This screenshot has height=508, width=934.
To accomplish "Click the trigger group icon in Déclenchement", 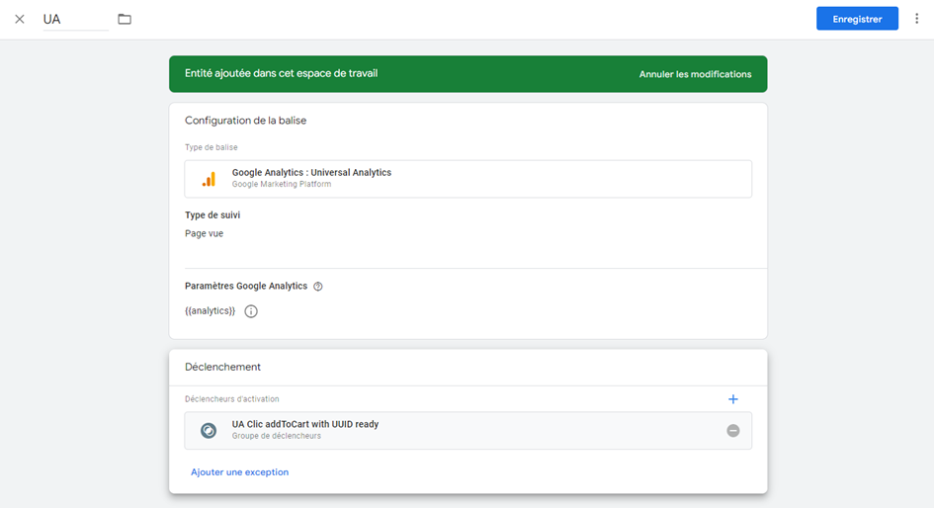I will point(209,430).
